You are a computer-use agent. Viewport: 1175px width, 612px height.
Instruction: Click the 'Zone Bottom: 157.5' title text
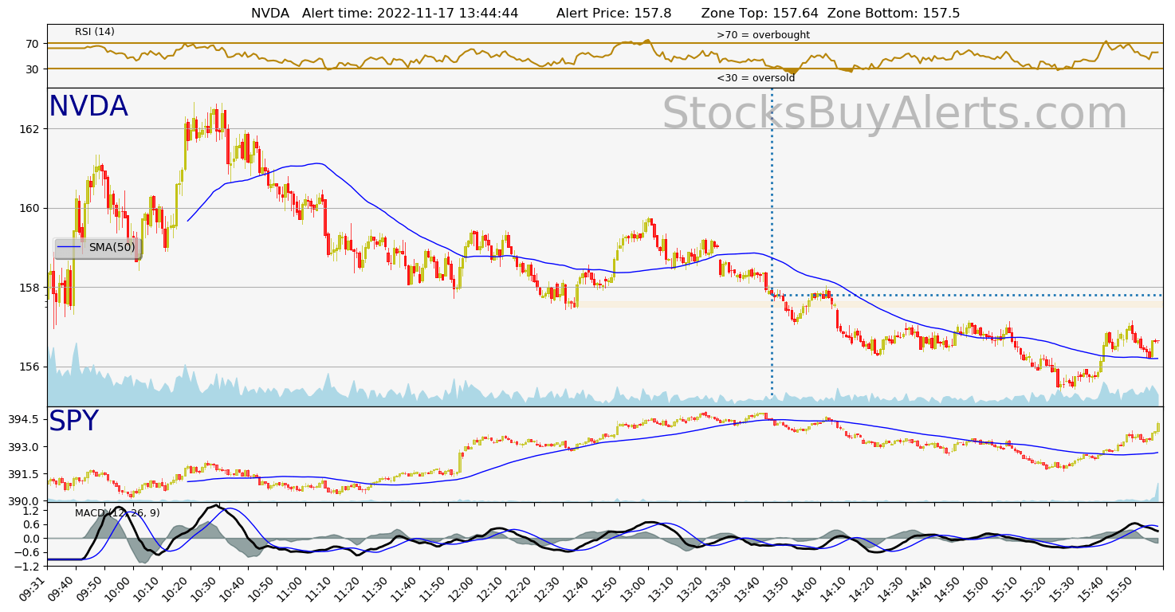coord(894,14)
